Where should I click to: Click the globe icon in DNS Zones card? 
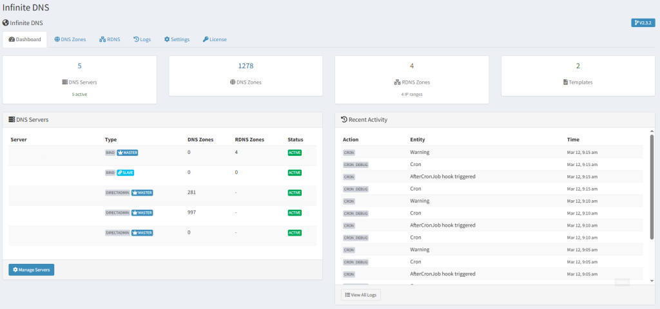[233, 82]
